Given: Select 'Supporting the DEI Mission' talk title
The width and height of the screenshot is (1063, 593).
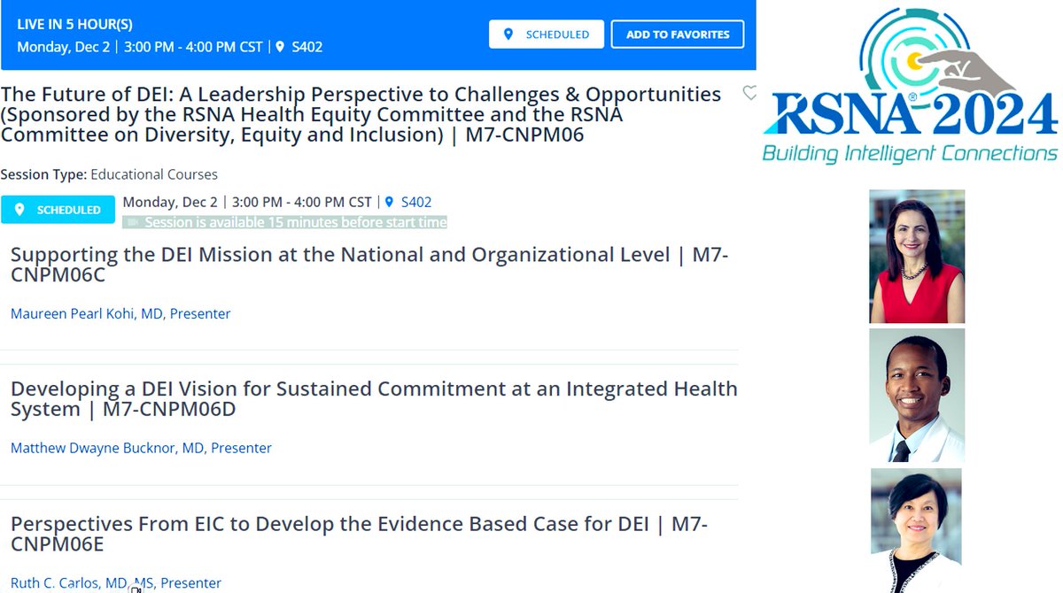Looking at the screenshot, I should pos(369,264).
